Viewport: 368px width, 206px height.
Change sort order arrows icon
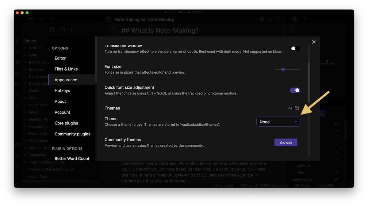pos(72,30)
